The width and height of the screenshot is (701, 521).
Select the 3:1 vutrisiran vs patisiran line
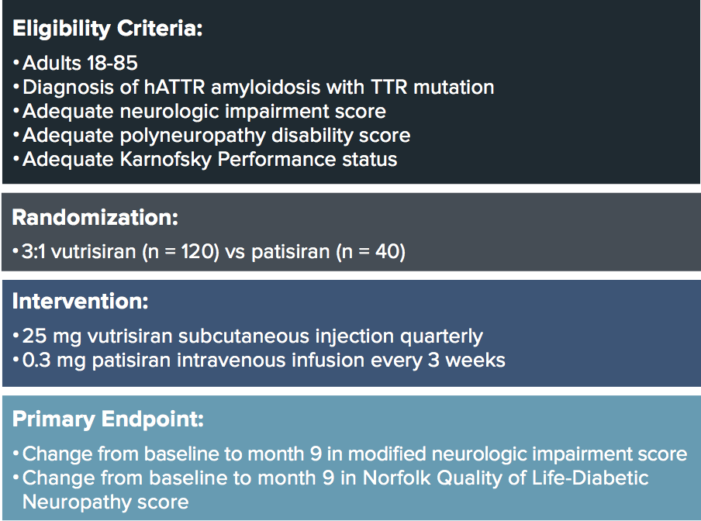click(x=209, y=251)
